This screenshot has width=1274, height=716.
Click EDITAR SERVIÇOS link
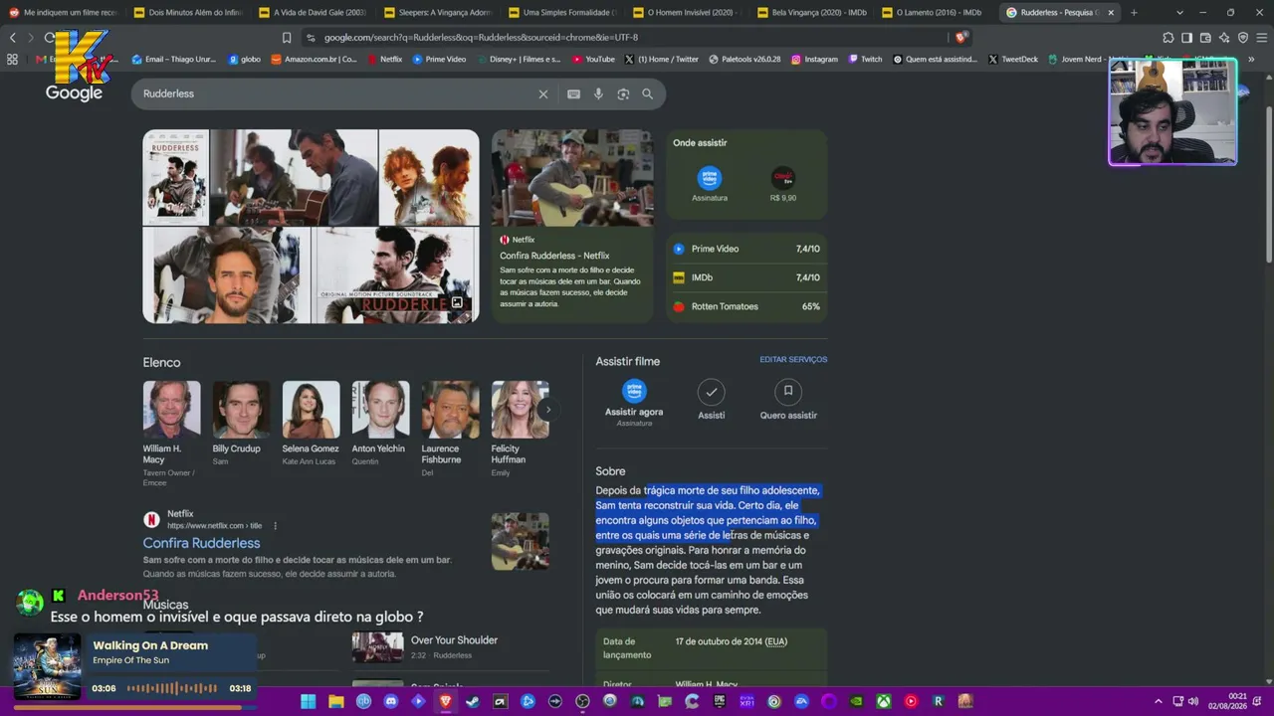point(793,359)
